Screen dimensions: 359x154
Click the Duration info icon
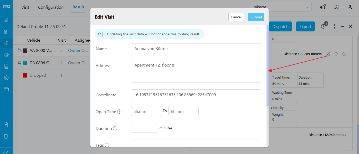pos(115,128)
